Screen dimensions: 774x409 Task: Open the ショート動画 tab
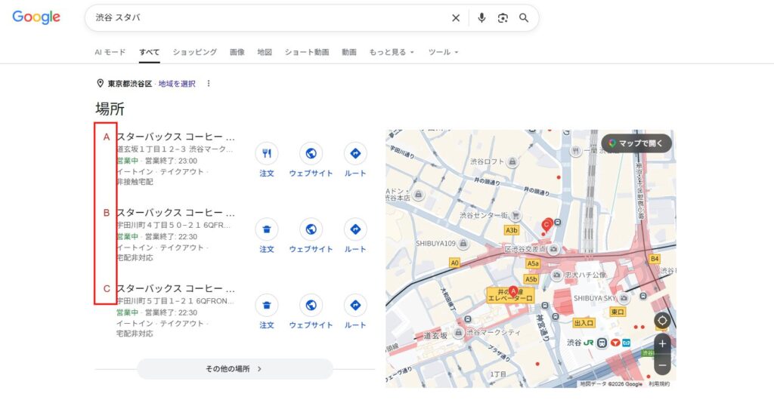tap(307, 52)
